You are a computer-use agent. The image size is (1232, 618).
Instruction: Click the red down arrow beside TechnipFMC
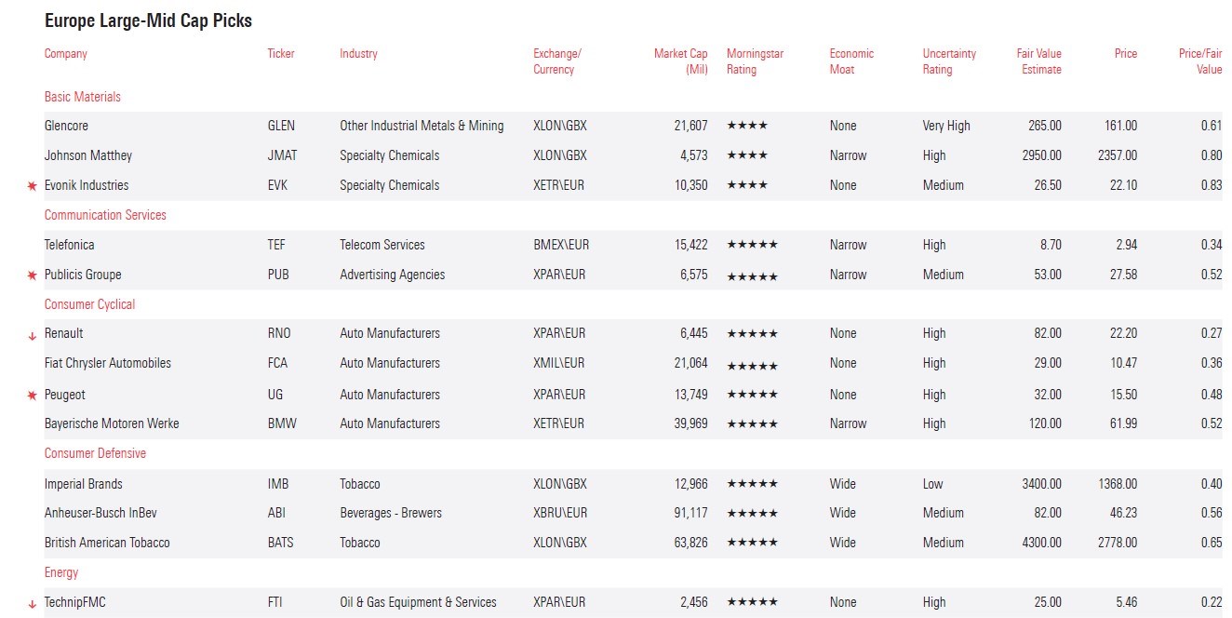point(33,603)
